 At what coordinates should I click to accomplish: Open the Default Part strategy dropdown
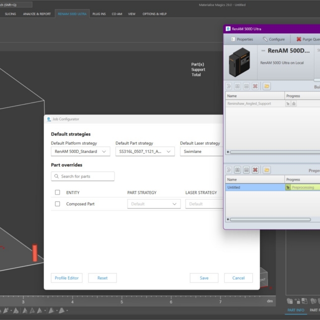coord(145,151)
